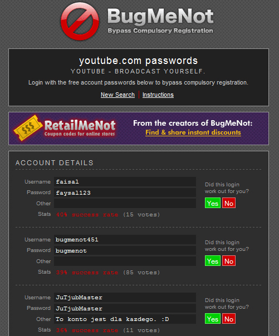Vote No for the JuTjubMaster login
Image resolution: width=279 pixels, height=336 pixels.
[x=229, y=319]
